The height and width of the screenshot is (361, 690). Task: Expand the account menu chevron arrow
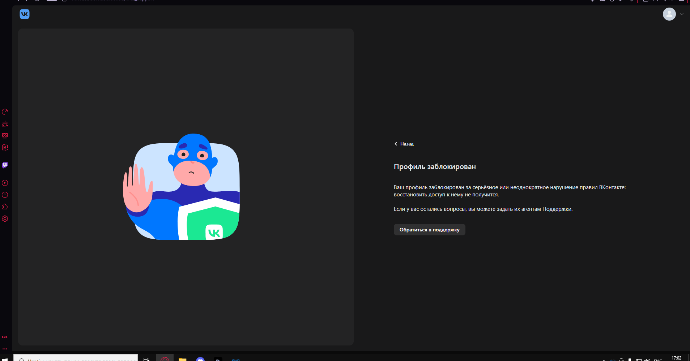coord(682,14)
